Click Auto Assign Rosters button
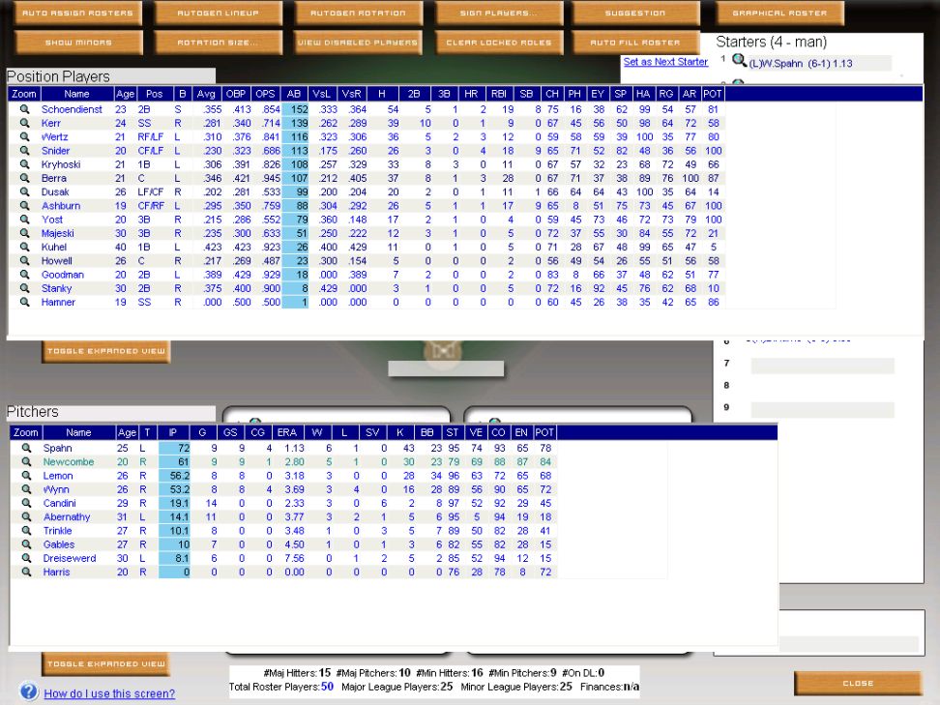 (78, 13)
